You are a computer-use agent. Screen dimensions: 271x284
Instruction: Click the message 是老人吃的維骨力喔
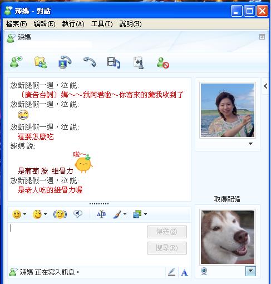point(50,190)
